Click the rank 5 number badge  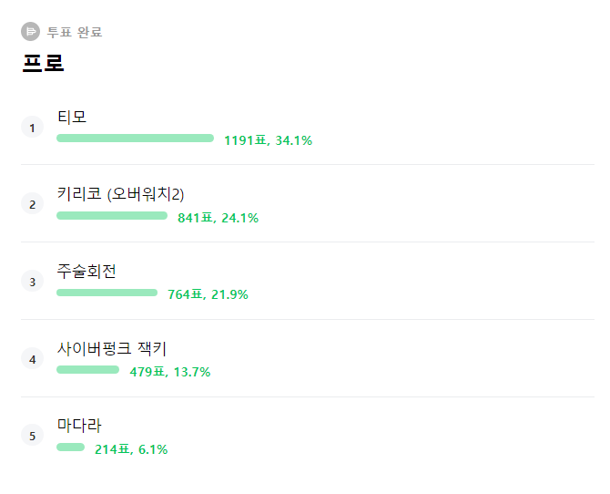(32, 436)
